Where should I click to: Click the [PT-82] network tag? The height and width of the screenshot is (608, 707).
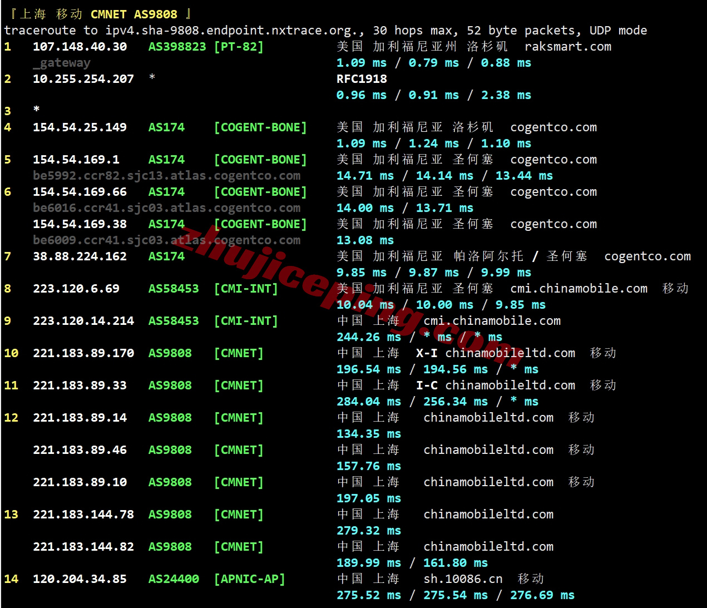point(239,47)
